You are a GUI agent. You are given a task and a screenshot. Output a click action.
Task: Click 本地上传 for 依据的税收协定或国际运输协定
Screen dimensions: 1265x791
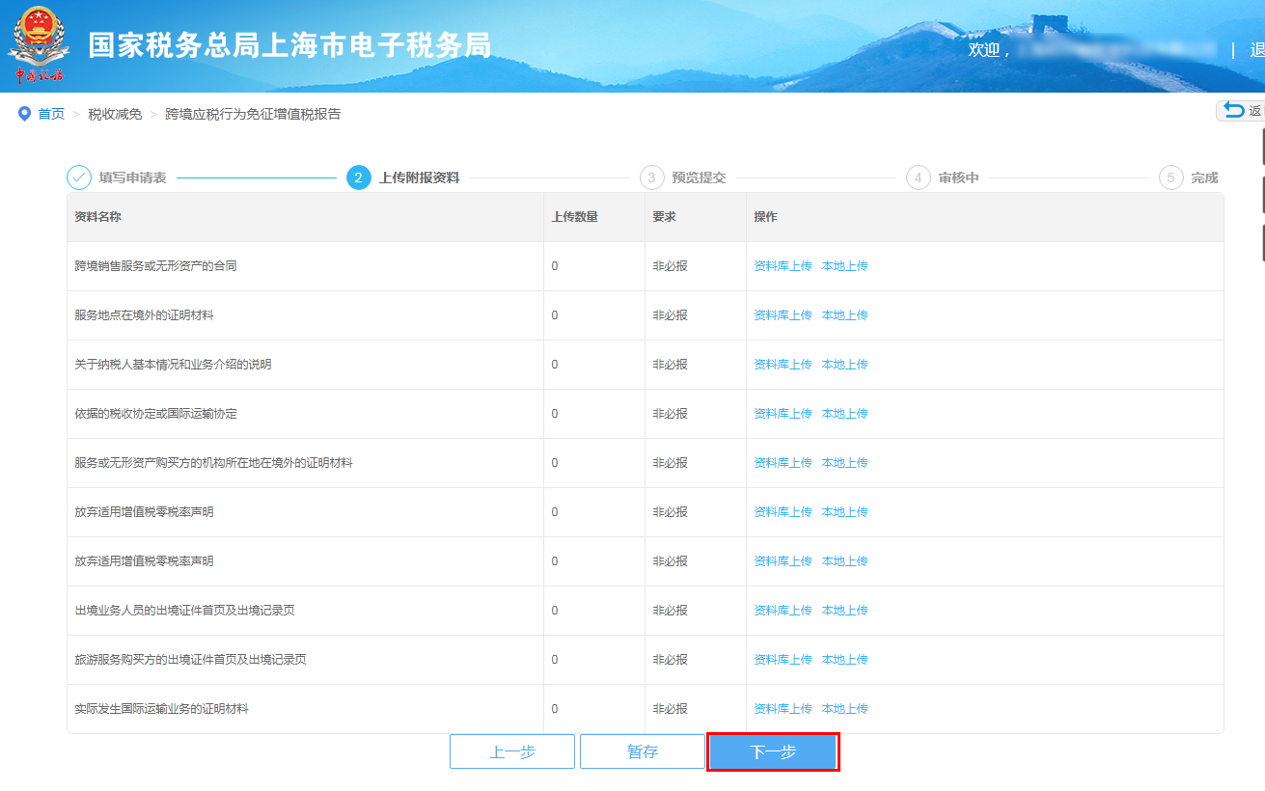(x=845, y=413)
